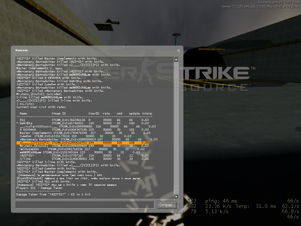Click the 'ping: 46 ms' net graph readout

(x=221, y=201)
